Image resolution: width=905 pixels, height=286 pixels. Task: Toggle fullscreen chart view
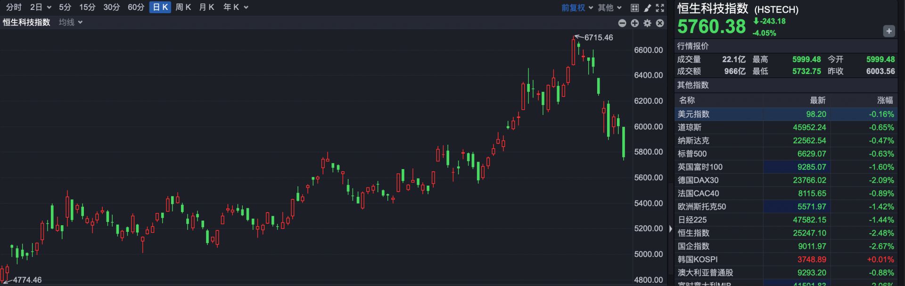660,8
